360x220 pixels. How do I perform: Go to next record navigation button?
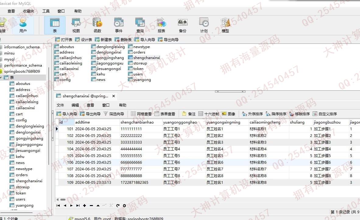tap(71, 206)
